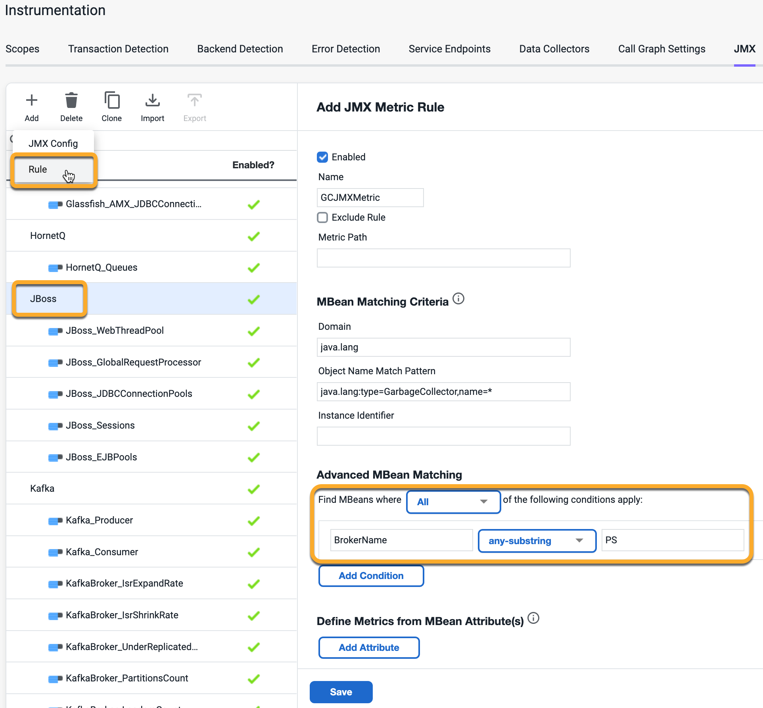Screen dimensions: 763x708
Task: Click the rule icon beside JBoss_GlobalRequestProcessor
Action: pyautogui.click(x=55, y=363)
